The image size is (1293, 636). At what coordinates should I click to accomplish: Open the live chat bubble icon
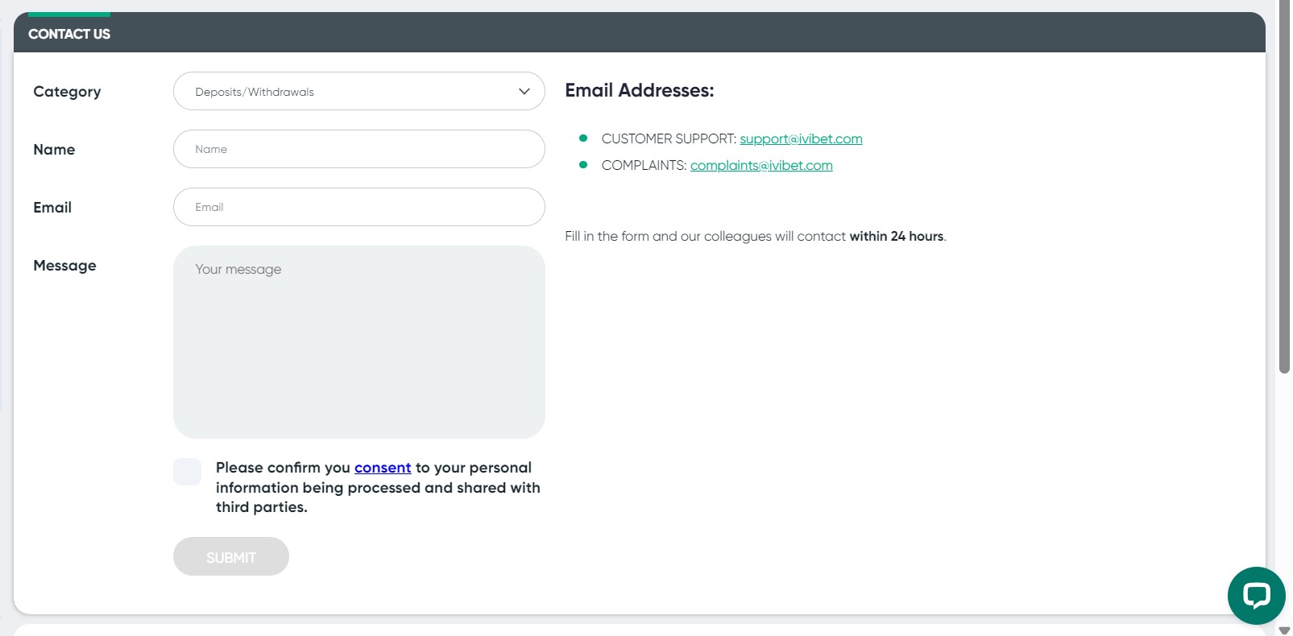click(1256, 596)
